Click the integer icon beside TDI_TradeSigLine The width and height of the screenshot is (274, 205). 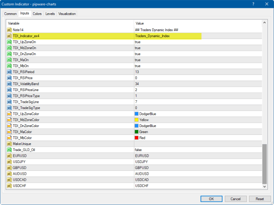tap(9, 102)
